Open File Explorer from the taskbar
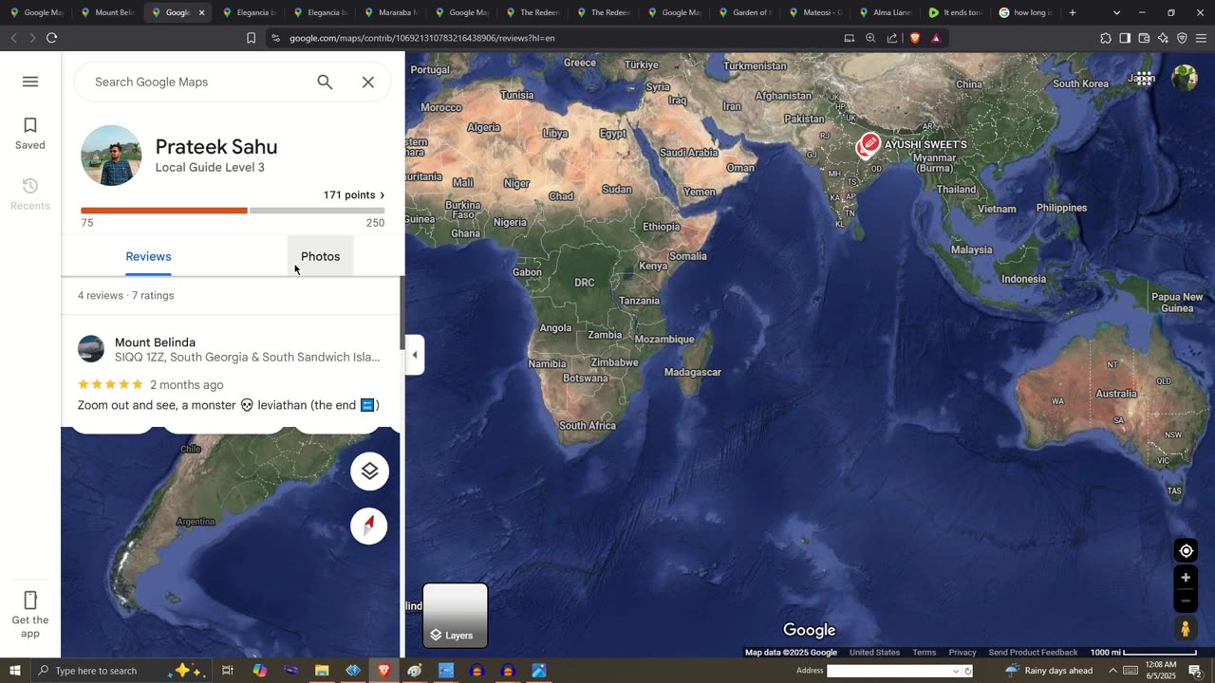1215x683 pixels. pyautogui.click(x=322, y=671)
